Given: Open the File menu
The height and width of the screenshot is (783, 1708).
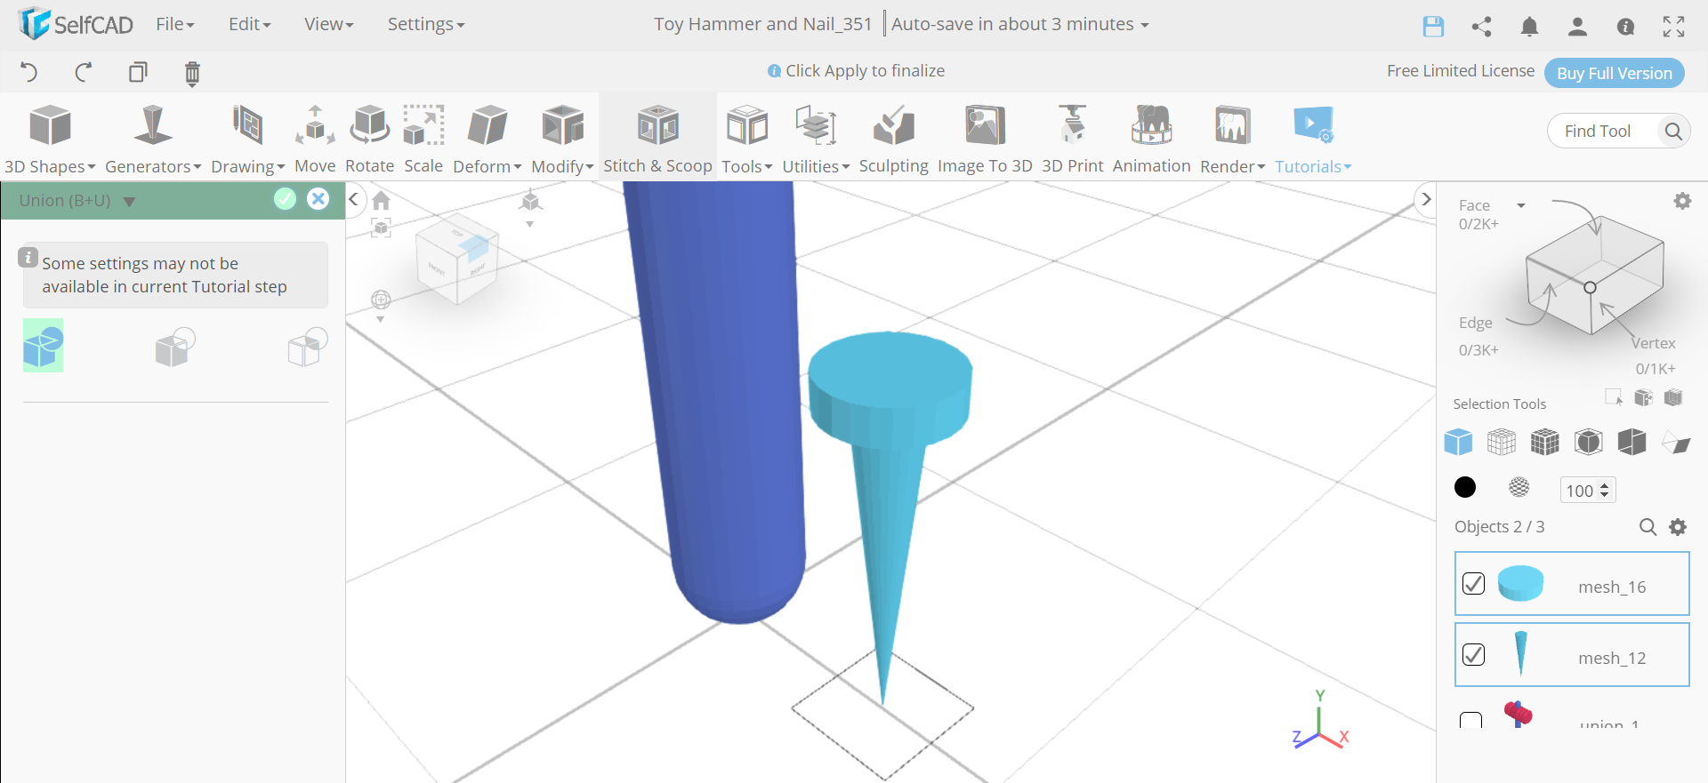Looking at the screenshot, I should click(x=175, y=24).
